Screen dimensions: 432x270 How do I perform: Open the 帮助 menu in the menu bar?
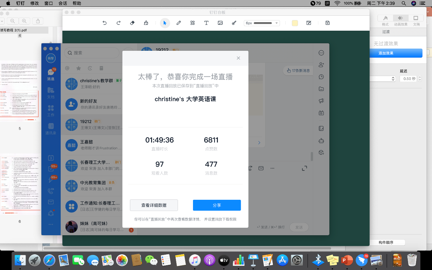[x=77, y=3]
